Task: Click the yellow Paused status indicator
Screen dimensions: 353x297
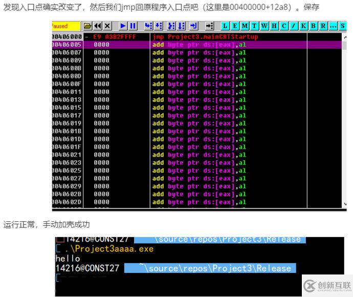Action: 65,26
